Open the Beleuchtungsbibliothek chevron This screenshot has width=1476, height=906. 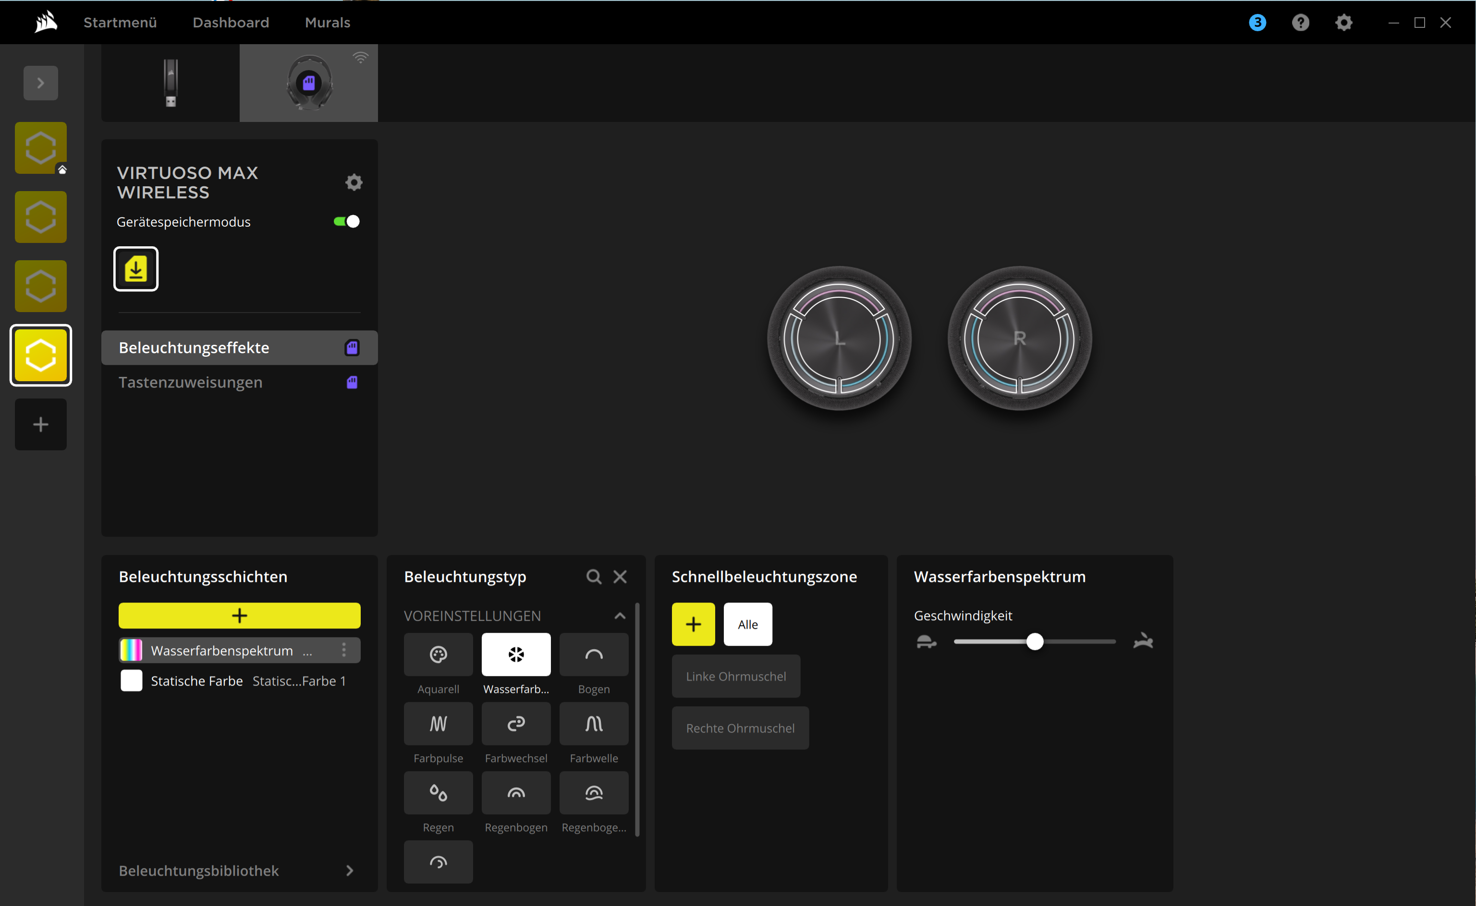point(350,870)
